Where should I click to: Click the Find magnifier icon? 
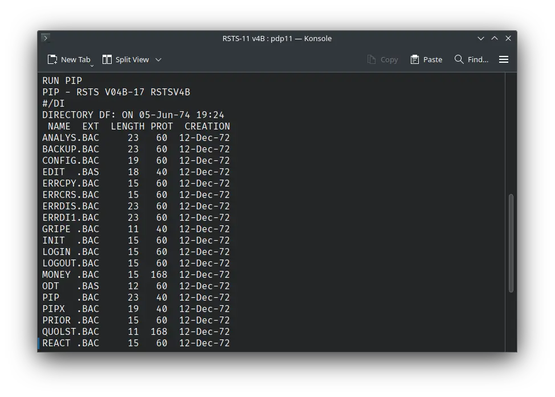coord(458,59)
